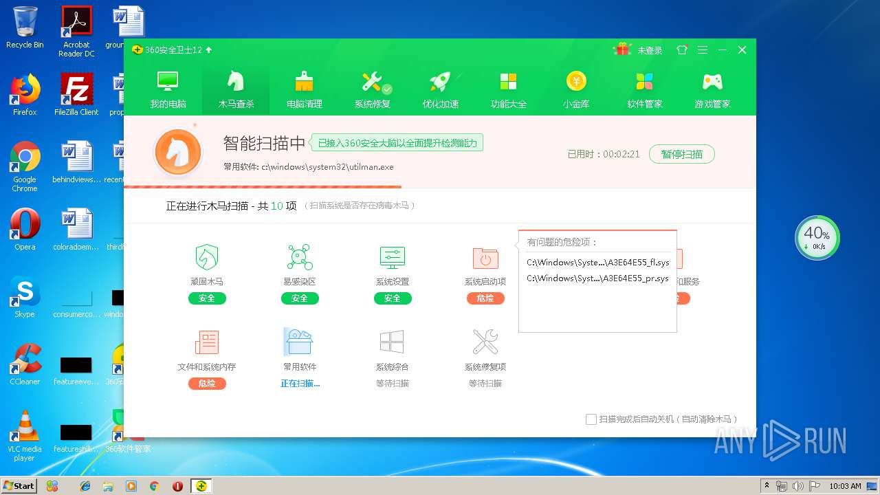Open the behindviews Word document
The width and height of the screenshot is (880, 495).
pos(76,162)
